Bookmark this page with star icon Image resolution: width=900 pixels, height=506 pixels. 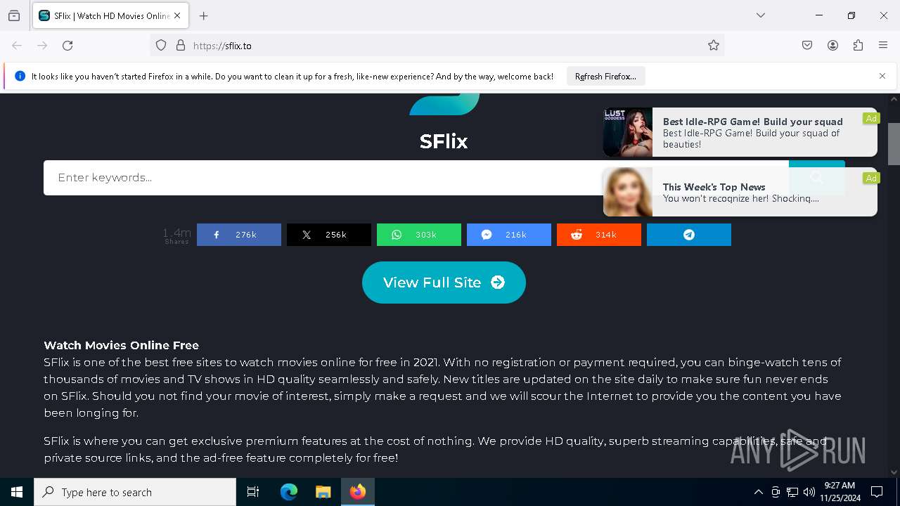pyautogui.click(x=714, y=45)
